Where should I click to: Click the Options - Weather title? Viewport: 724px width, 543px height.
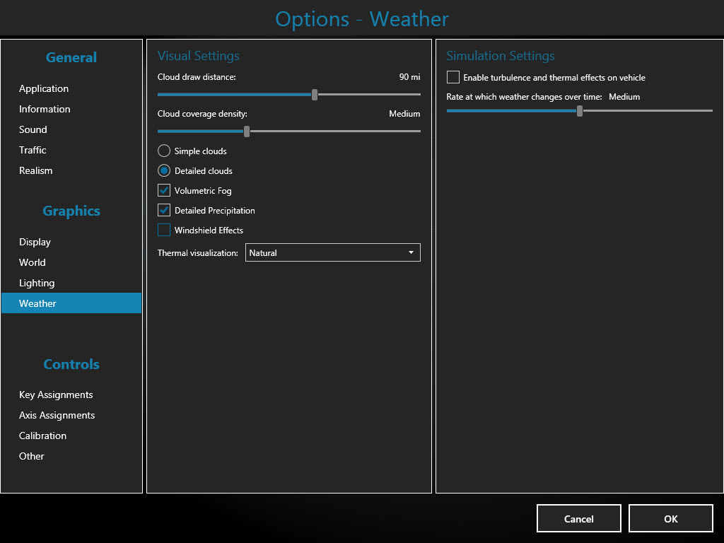pyautogui.click(x=362, y=19)
